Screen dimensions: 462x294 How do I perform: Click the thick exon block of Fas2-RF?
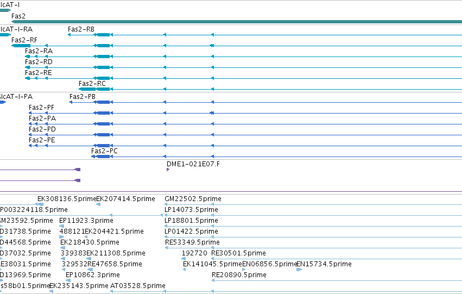click(x=21, y=46)
